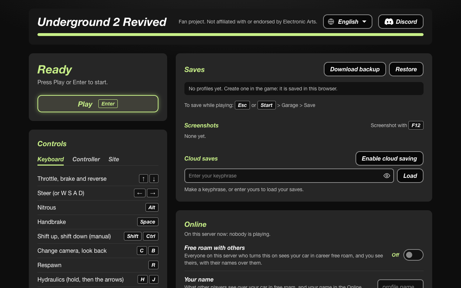The height and width of the screenshot is (288, 461).
Task: Click 'Throttle, brake and reverse' row text
Action: [x=72, y=179]
